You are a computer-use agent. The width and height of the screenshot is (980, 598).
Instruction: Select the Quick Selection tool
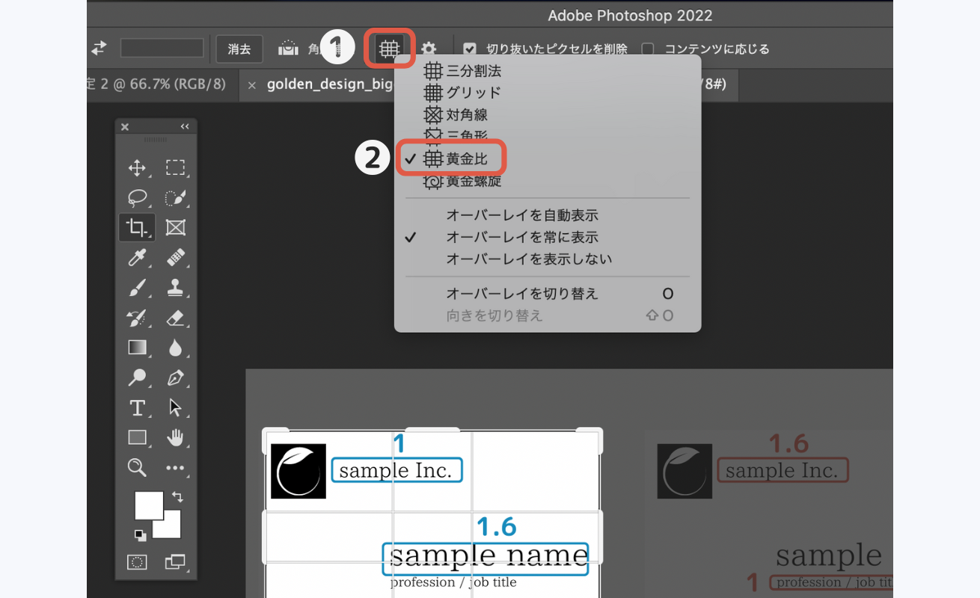175,197
